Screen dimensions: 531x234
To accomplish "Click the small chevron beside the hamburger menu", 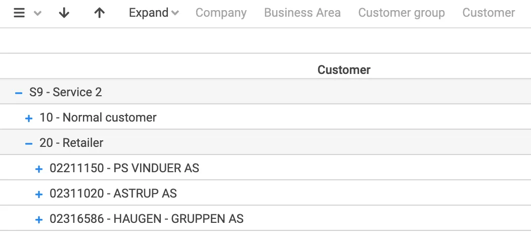I will pos(37,13).
